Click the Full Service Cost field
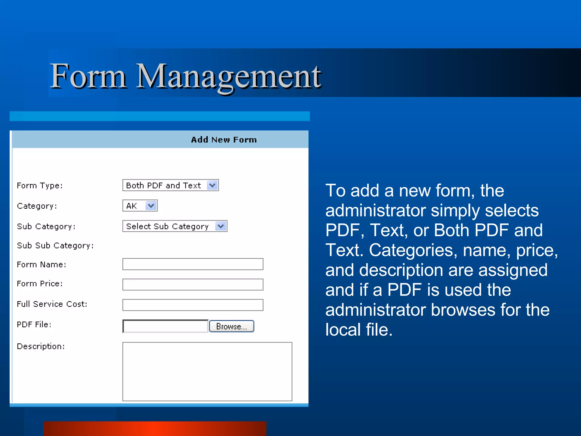The height and width of the screenshot is (436, 581). click(x=193, y=305)
